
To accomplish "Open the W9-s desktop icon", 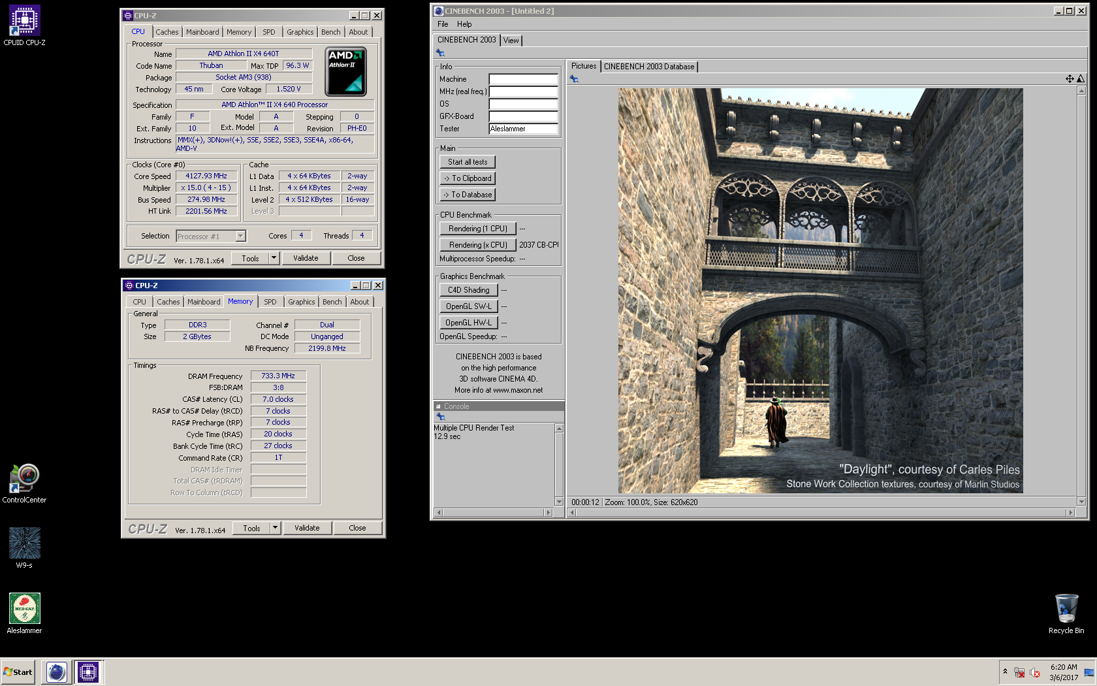I will pyautogui.click(x=24, y=548).
